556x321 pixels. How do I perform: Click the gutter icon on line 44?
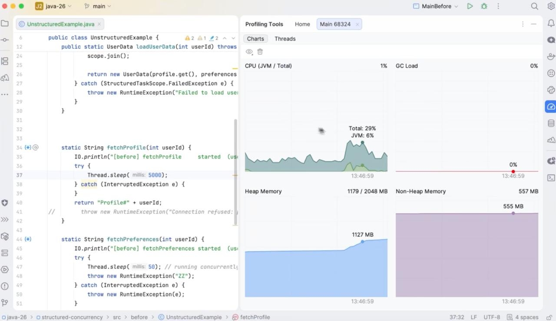[28, 239]
